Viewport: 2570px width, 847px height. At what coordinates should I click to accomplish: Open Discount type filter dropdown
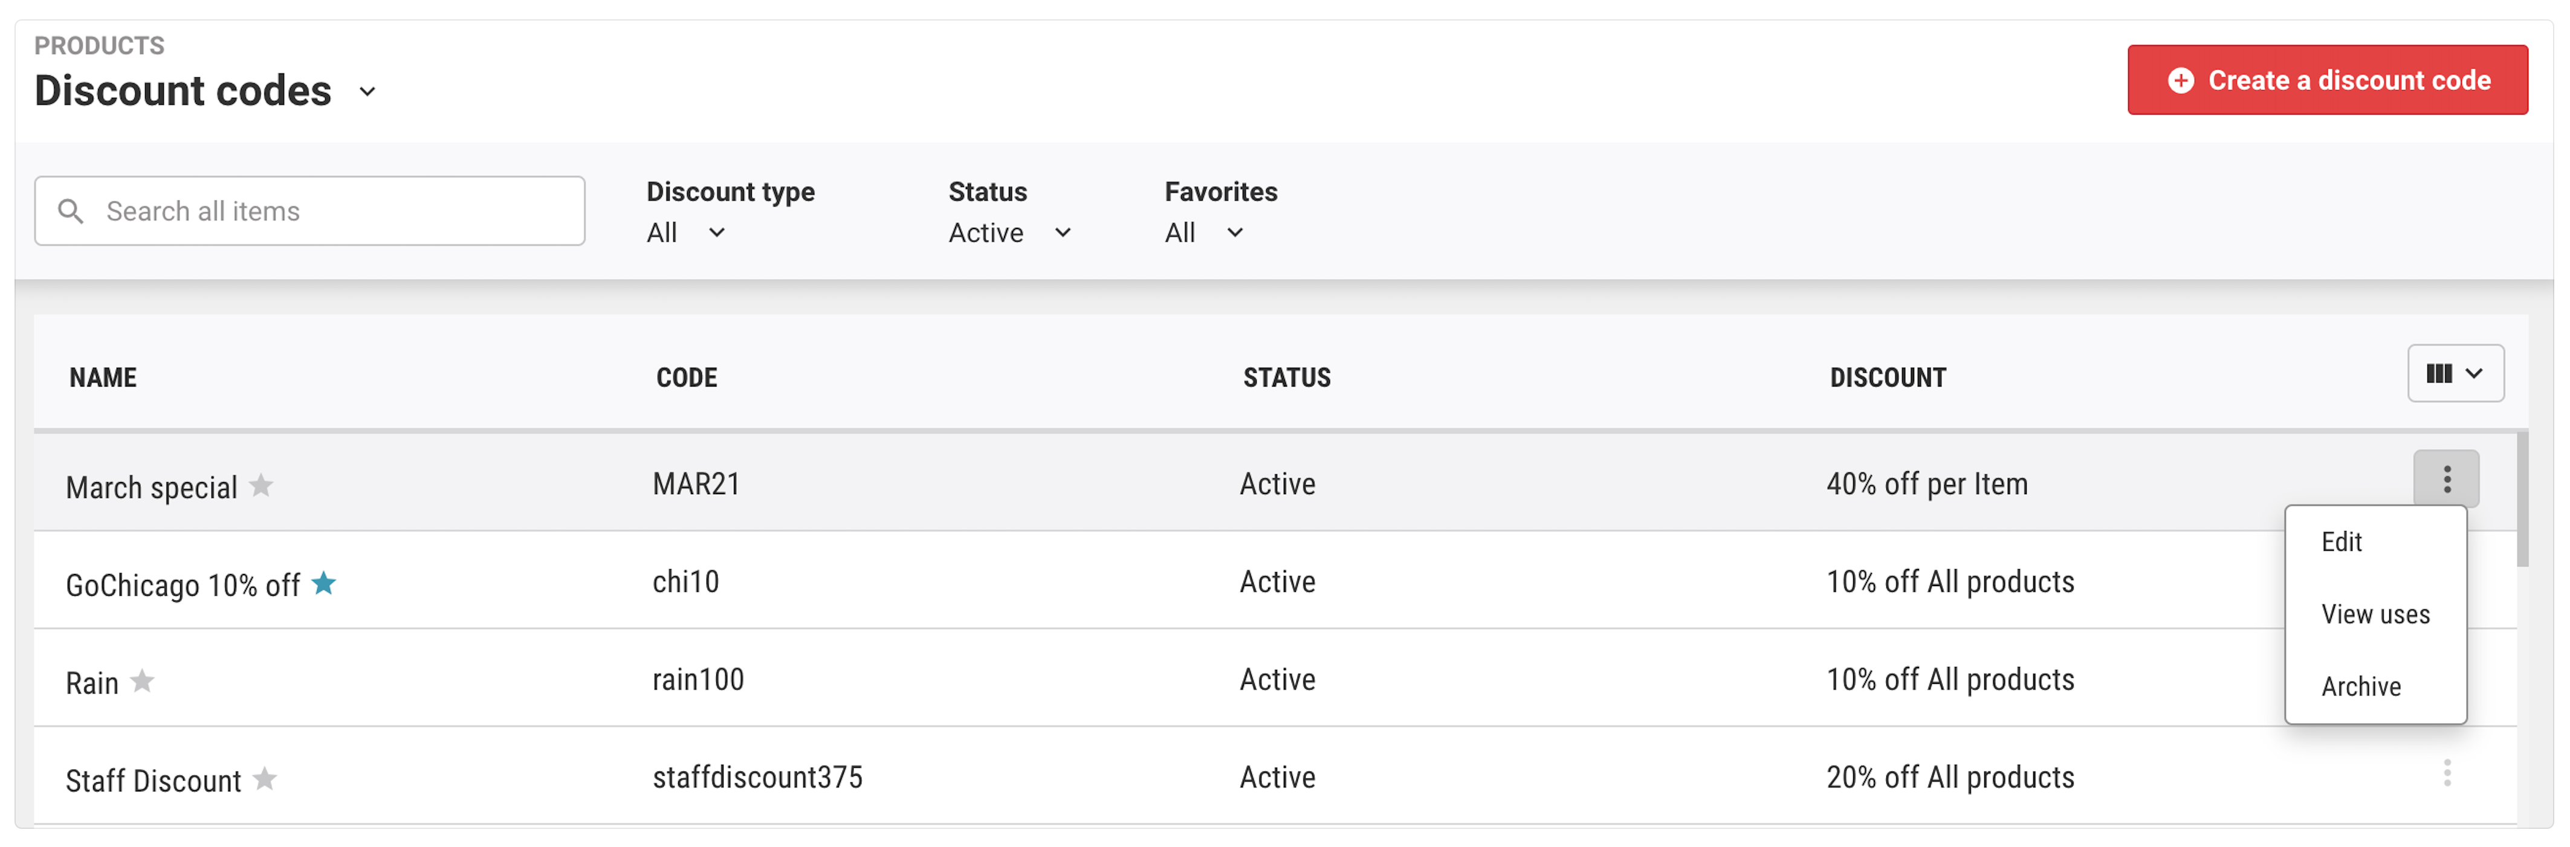point(687,233)
